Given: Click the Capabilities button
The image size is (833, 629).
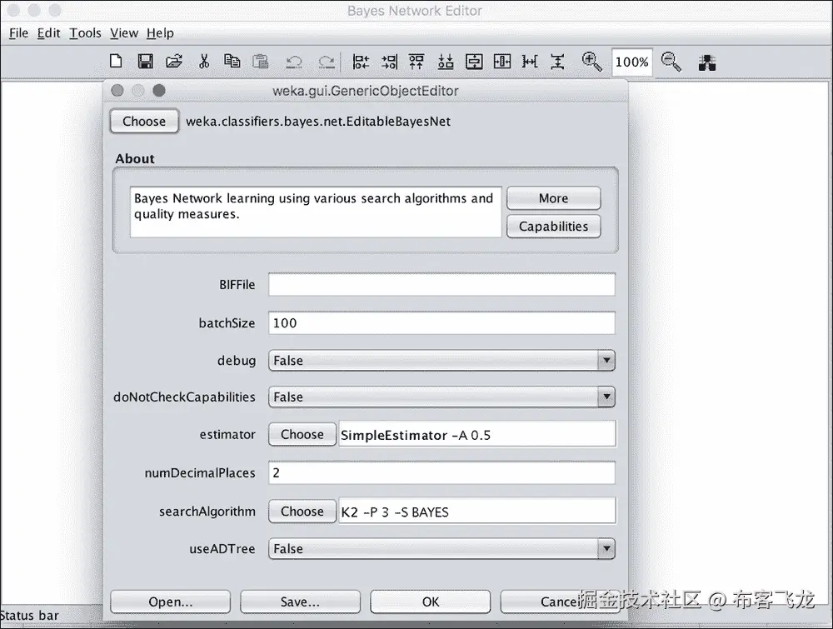Looking at the screenshot, I should coord(553,226).
